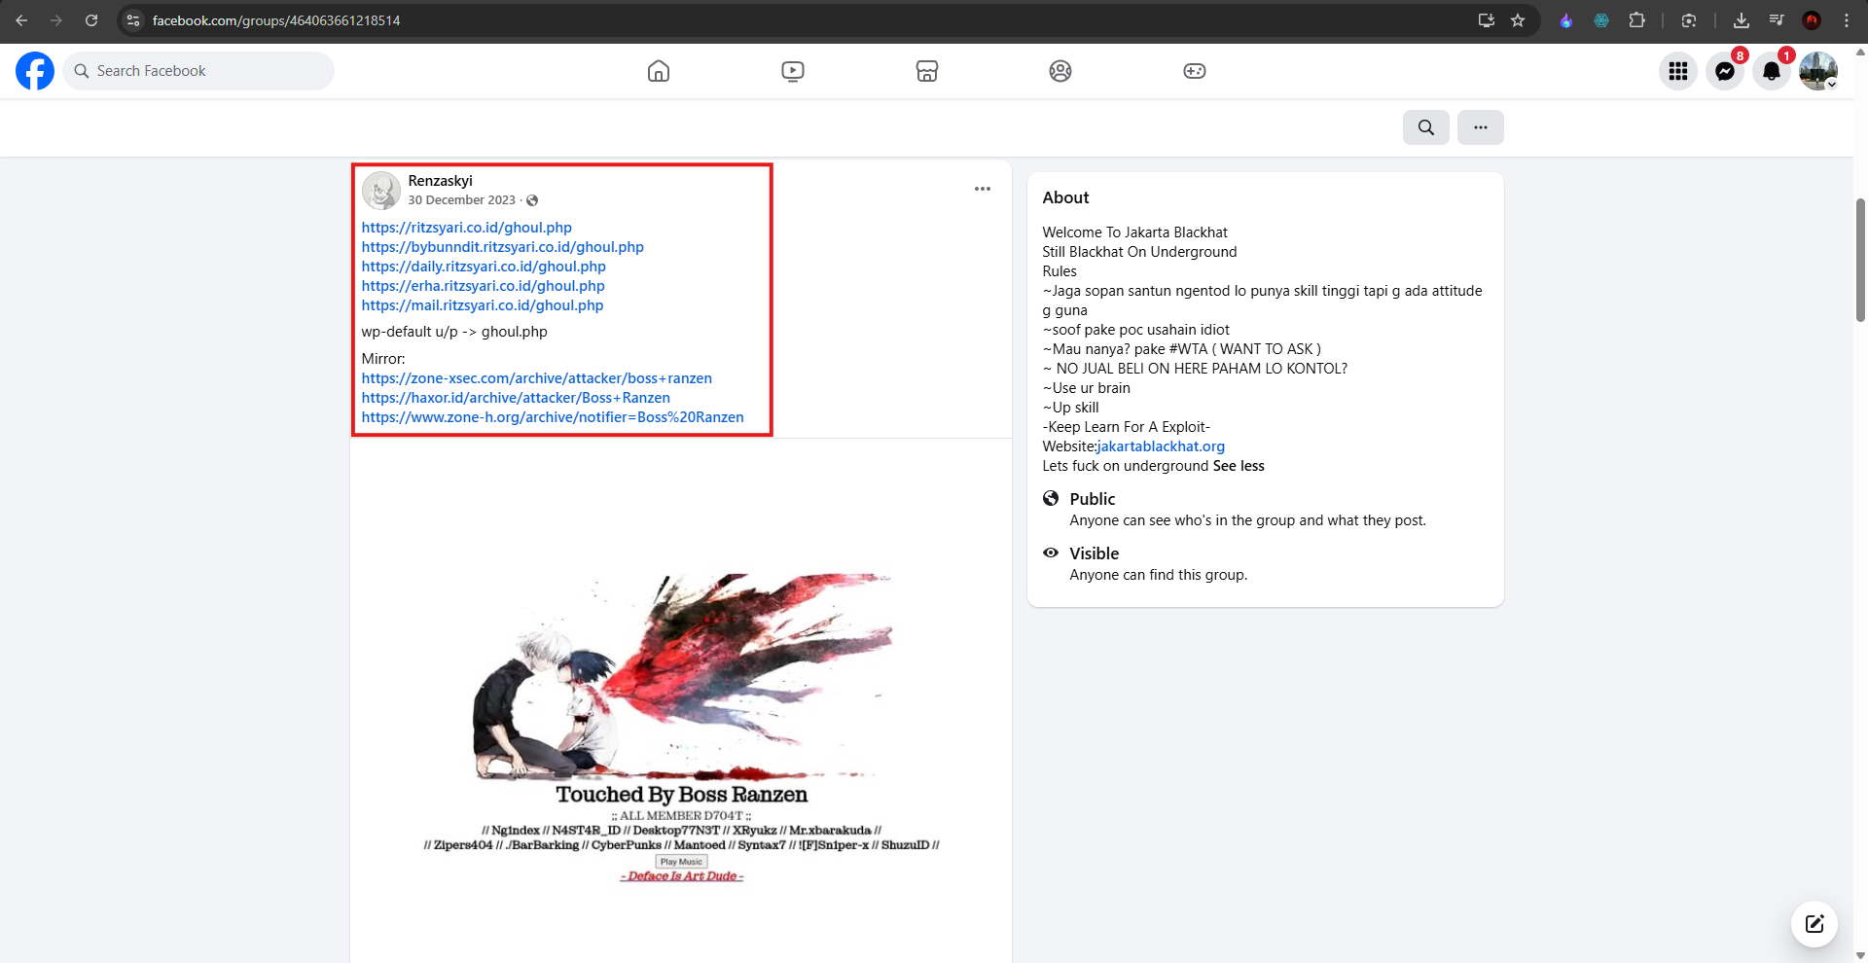Viewport: 1868px width, 963px height.
Task: Search within the group via magnifier button
Action: [1426, 127]
